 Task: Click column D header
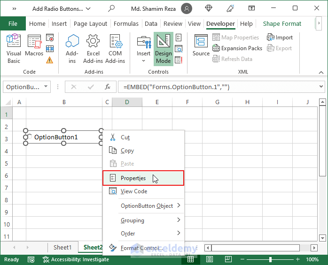[127, 102]
